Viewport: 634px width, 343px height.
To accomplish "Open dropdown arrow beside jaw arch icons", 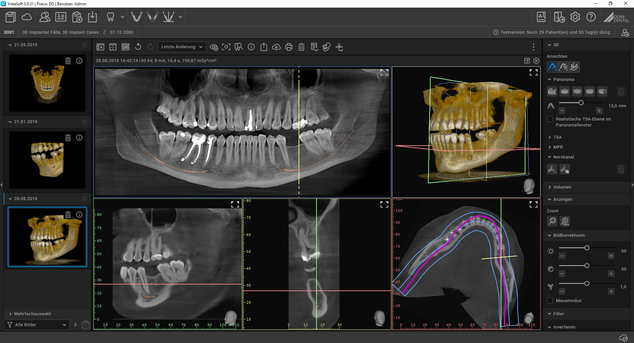I will point(180,17).
